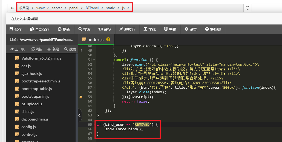Expand the chevron after static in breadcrumb
Image resolution: width=282 pixels, height=142 pixels.
tap(118, 8)
